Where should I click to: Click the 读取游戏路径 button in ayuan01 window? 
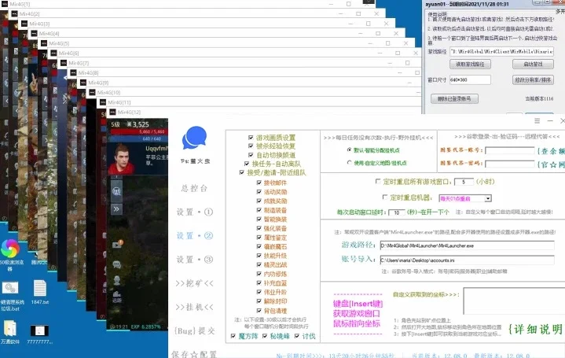[x=470, y=65]
